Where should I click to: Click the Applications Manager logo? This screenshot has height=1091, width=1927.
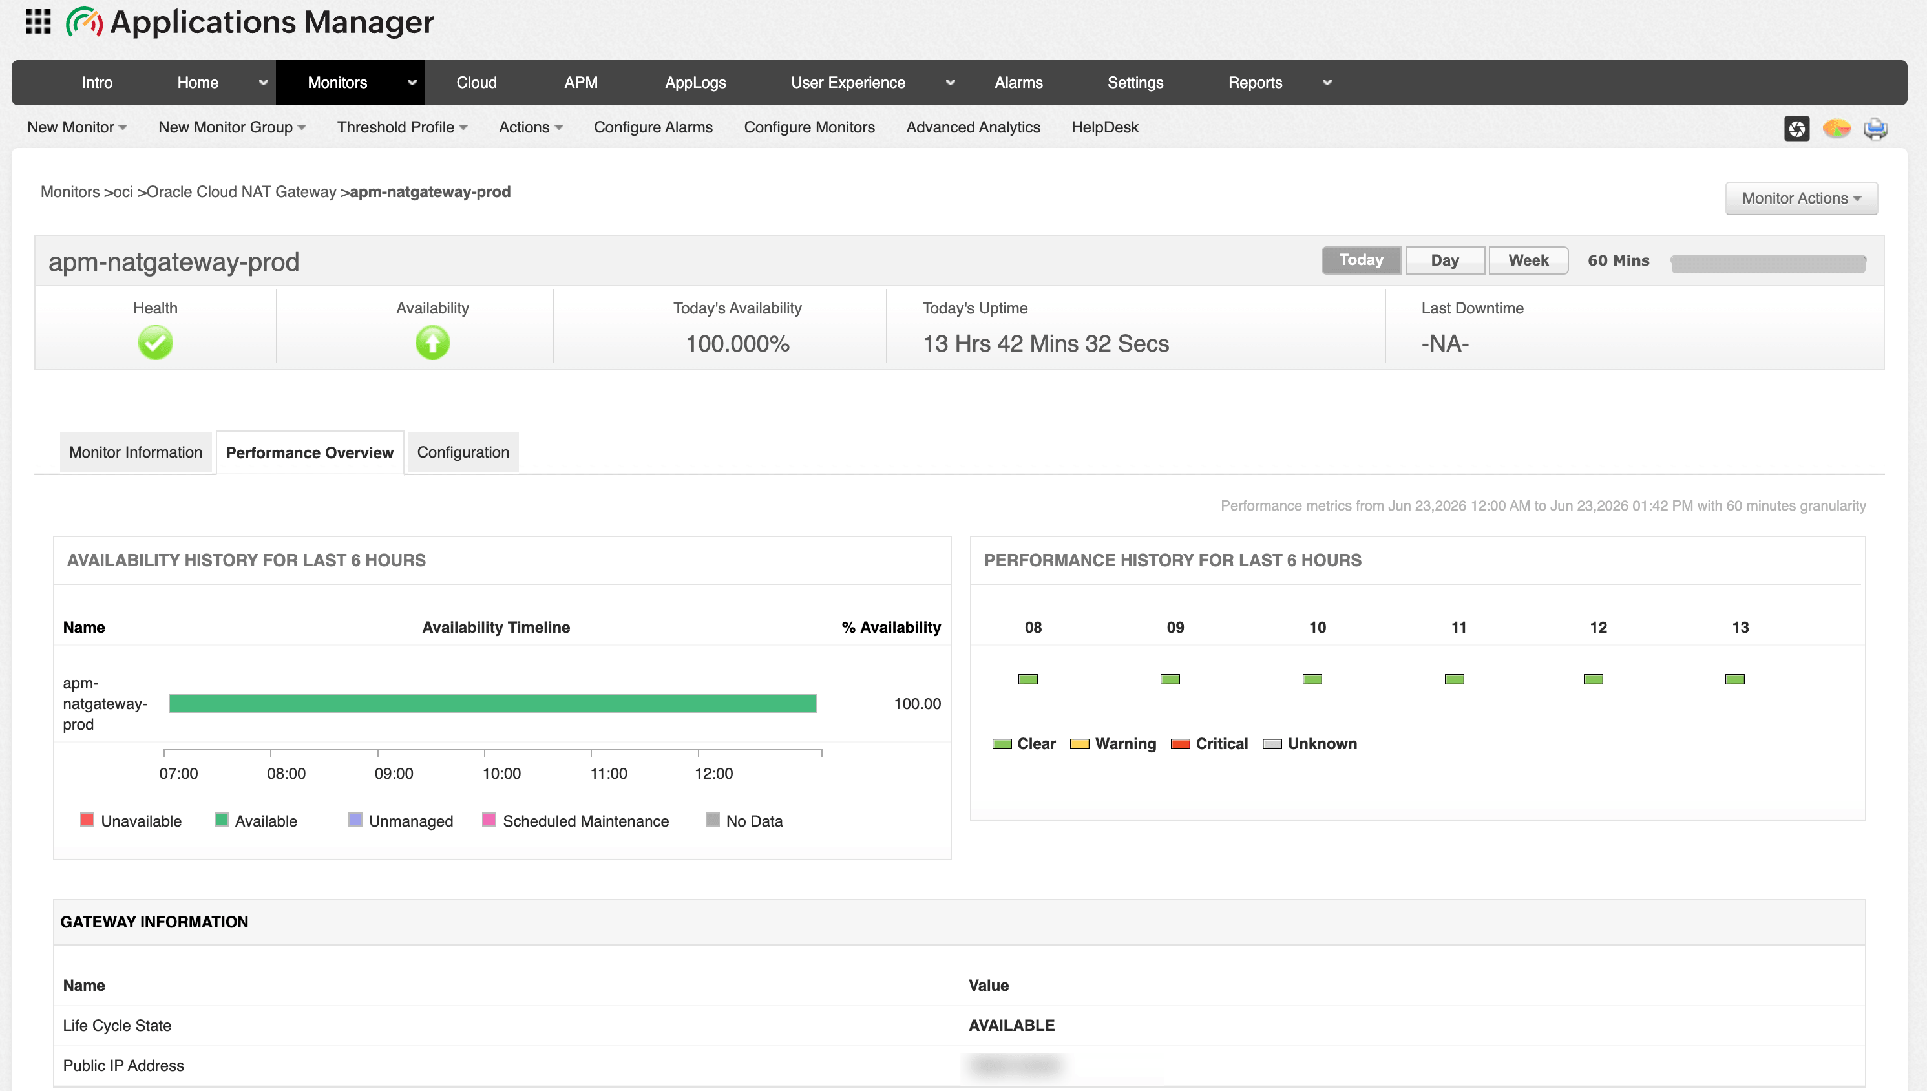pos(249,22)
